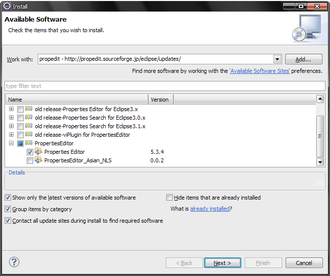Click category icon of old release-Properties Editor for Eclipse3.x
The height and width of the screenshot is (276, 330).
point(29,109)
